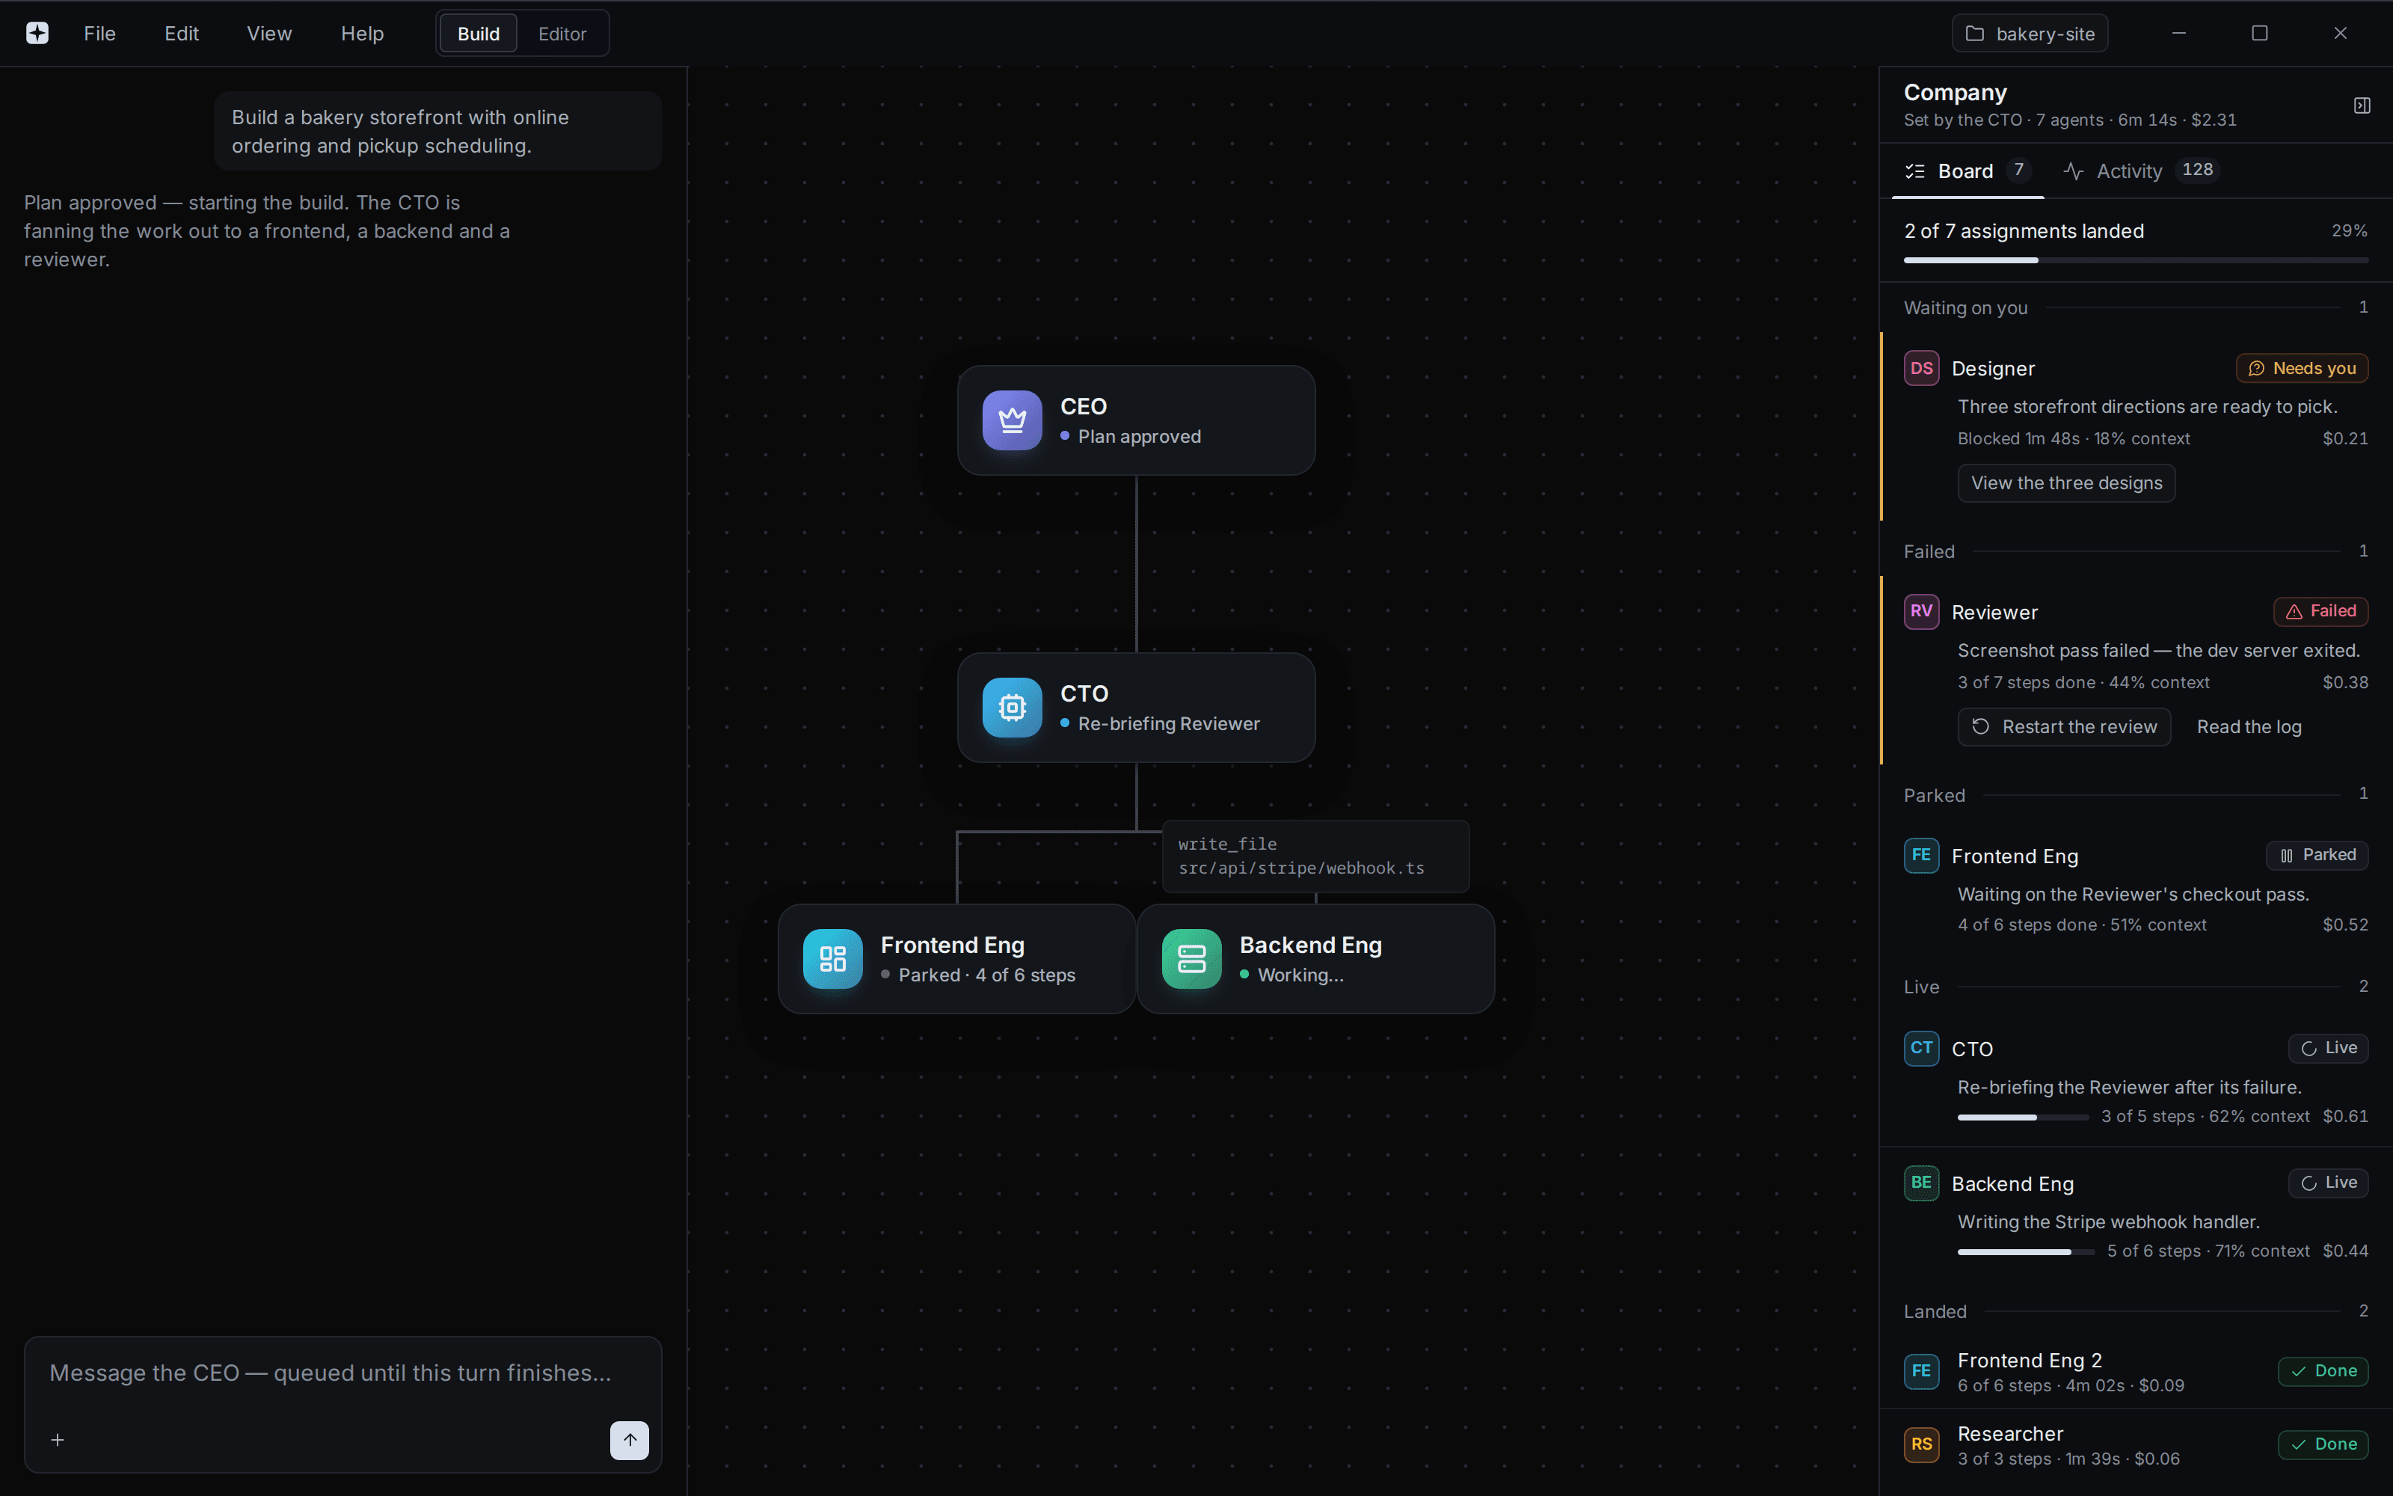Click the Failed badge on Reviewer
This screenshot has width=2393, height=1496.
[2320, 611]
